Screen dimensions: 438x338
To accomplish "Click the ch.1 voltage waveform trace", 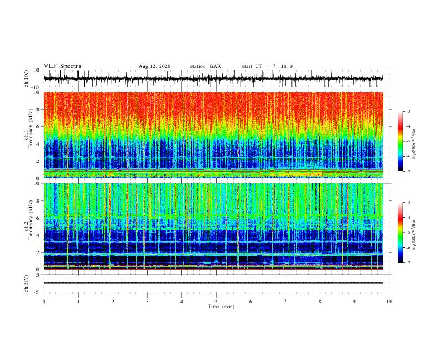I will (x=213, y=78).
